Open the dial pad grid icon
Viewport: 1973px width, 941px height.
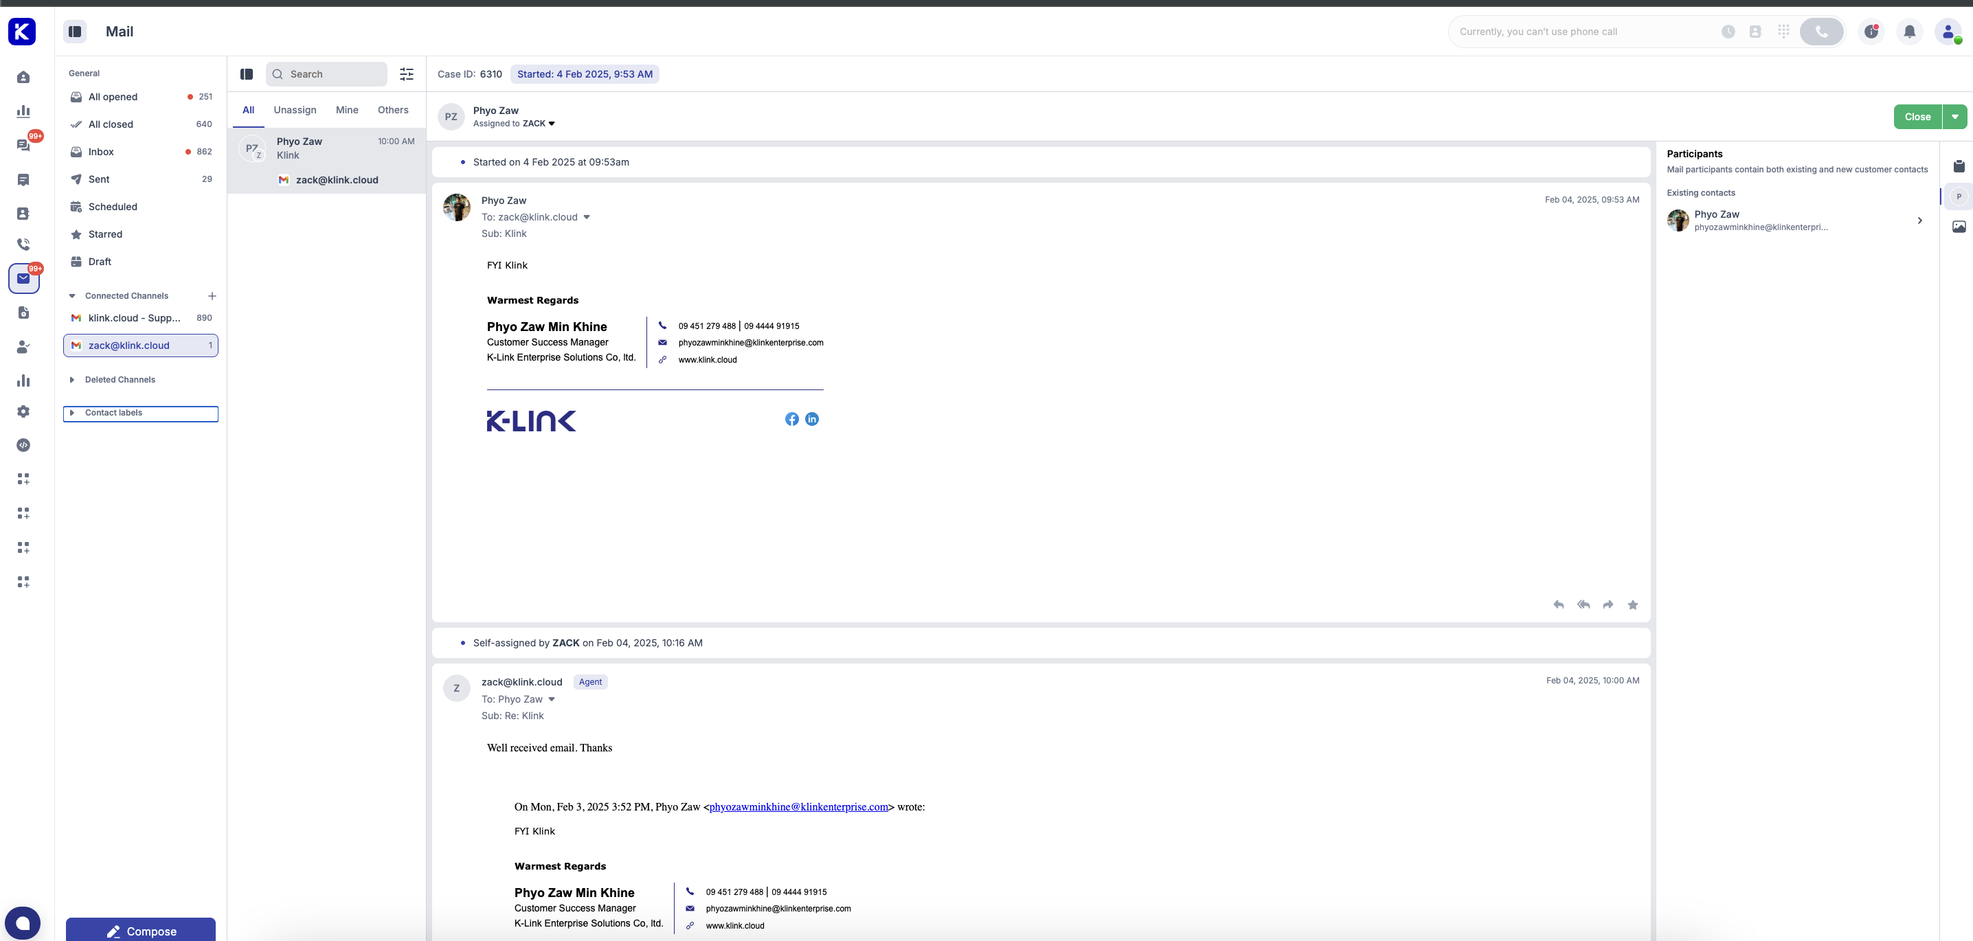pyautogui.click(x=1783, y=32)
